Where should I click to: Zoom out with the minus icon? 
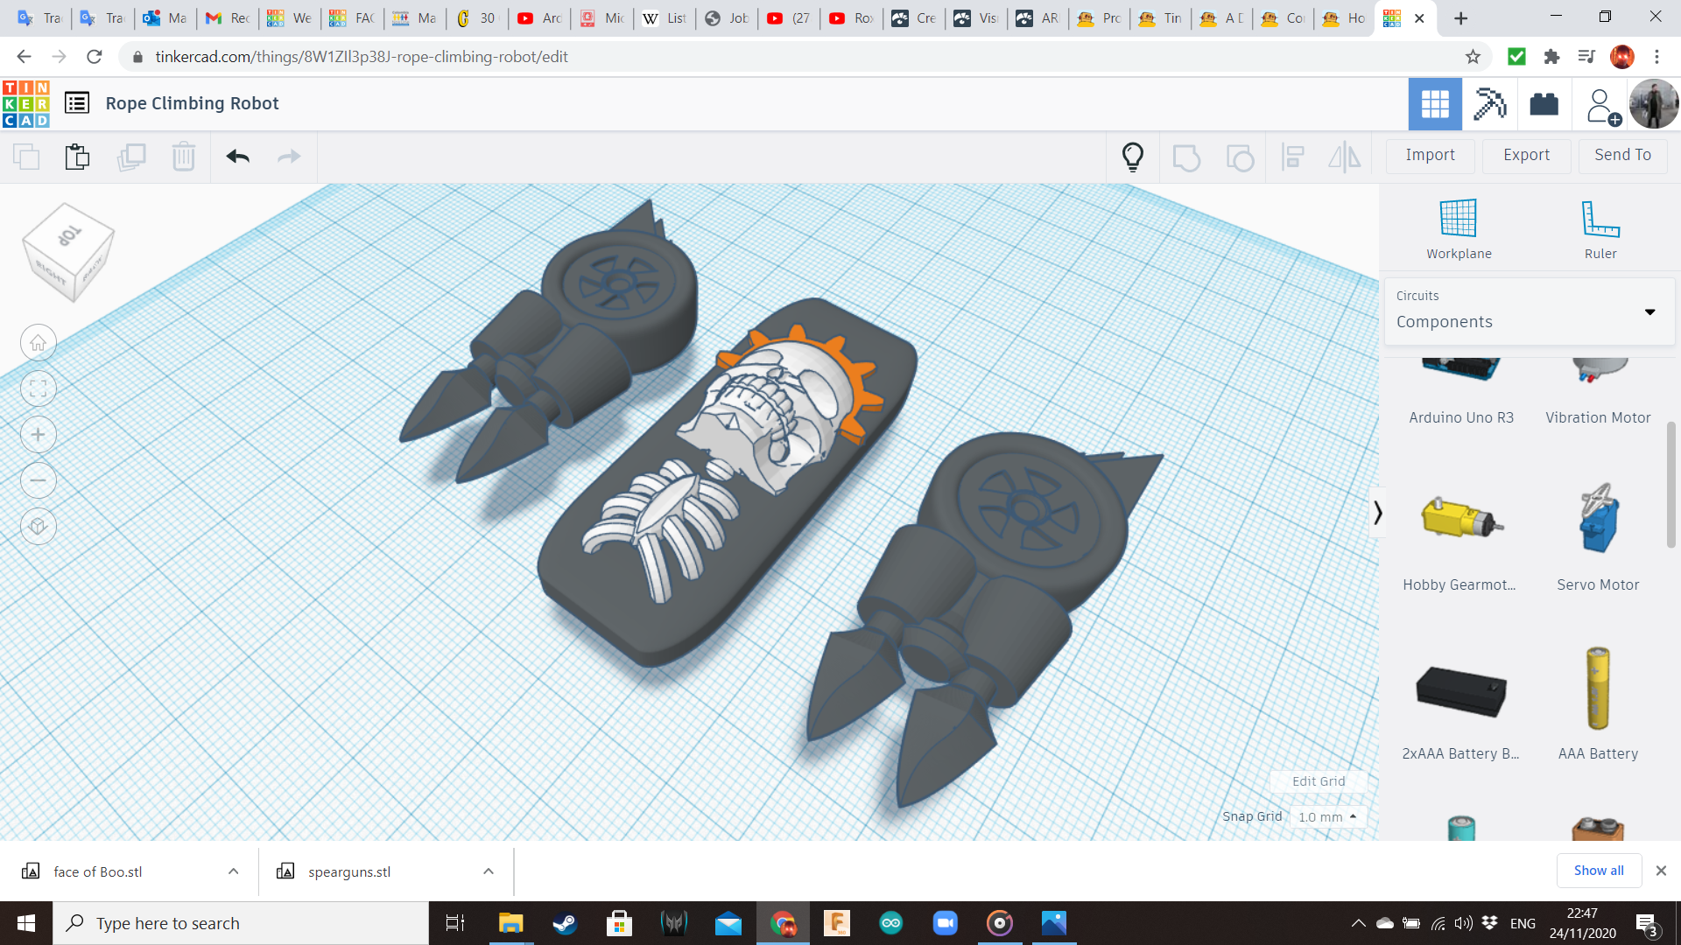point(38,480)
